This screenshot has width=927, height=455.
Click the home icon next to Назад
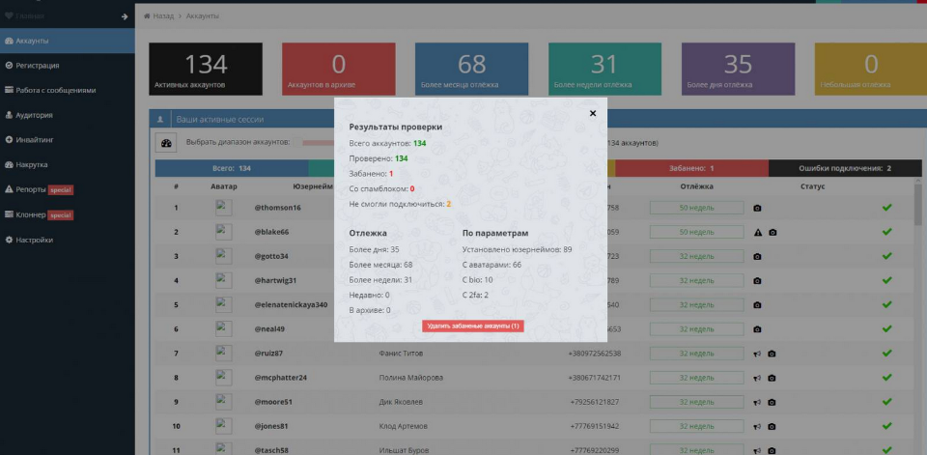click(147, 17)
